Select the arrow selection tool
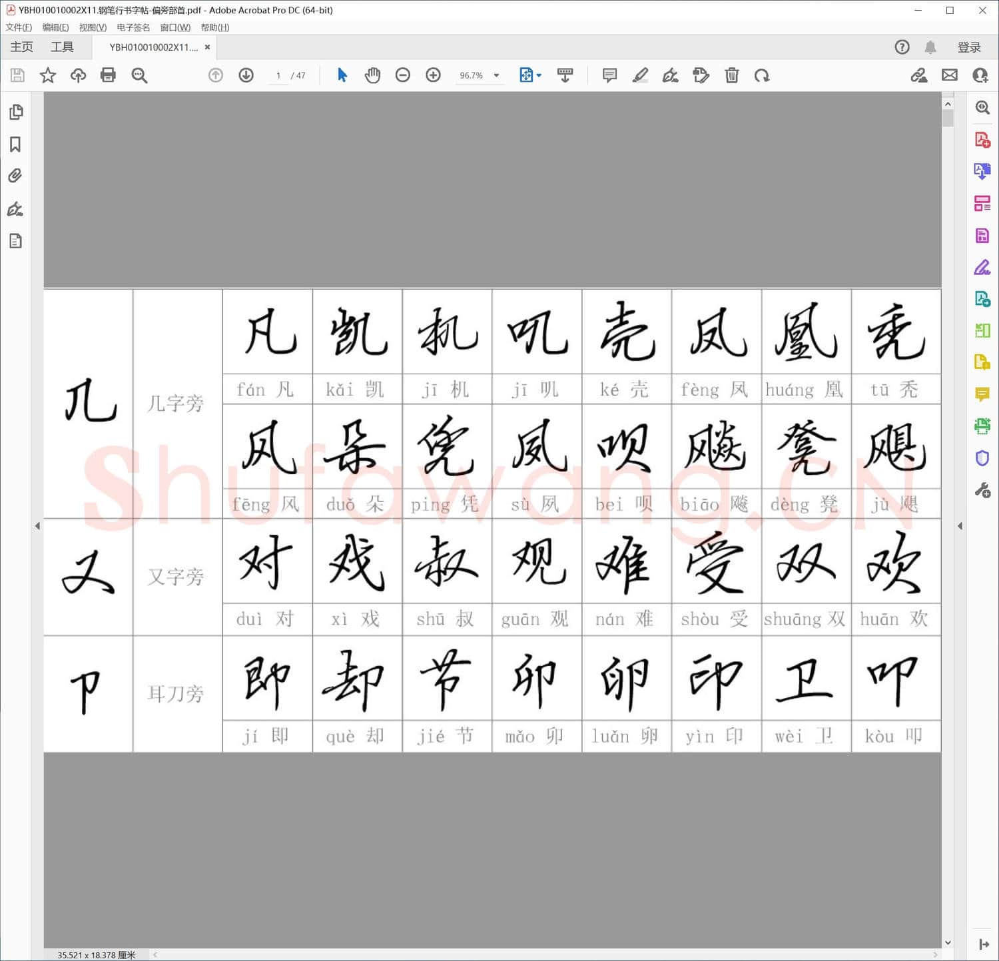The image size is (999, 961). pos(342,75)
